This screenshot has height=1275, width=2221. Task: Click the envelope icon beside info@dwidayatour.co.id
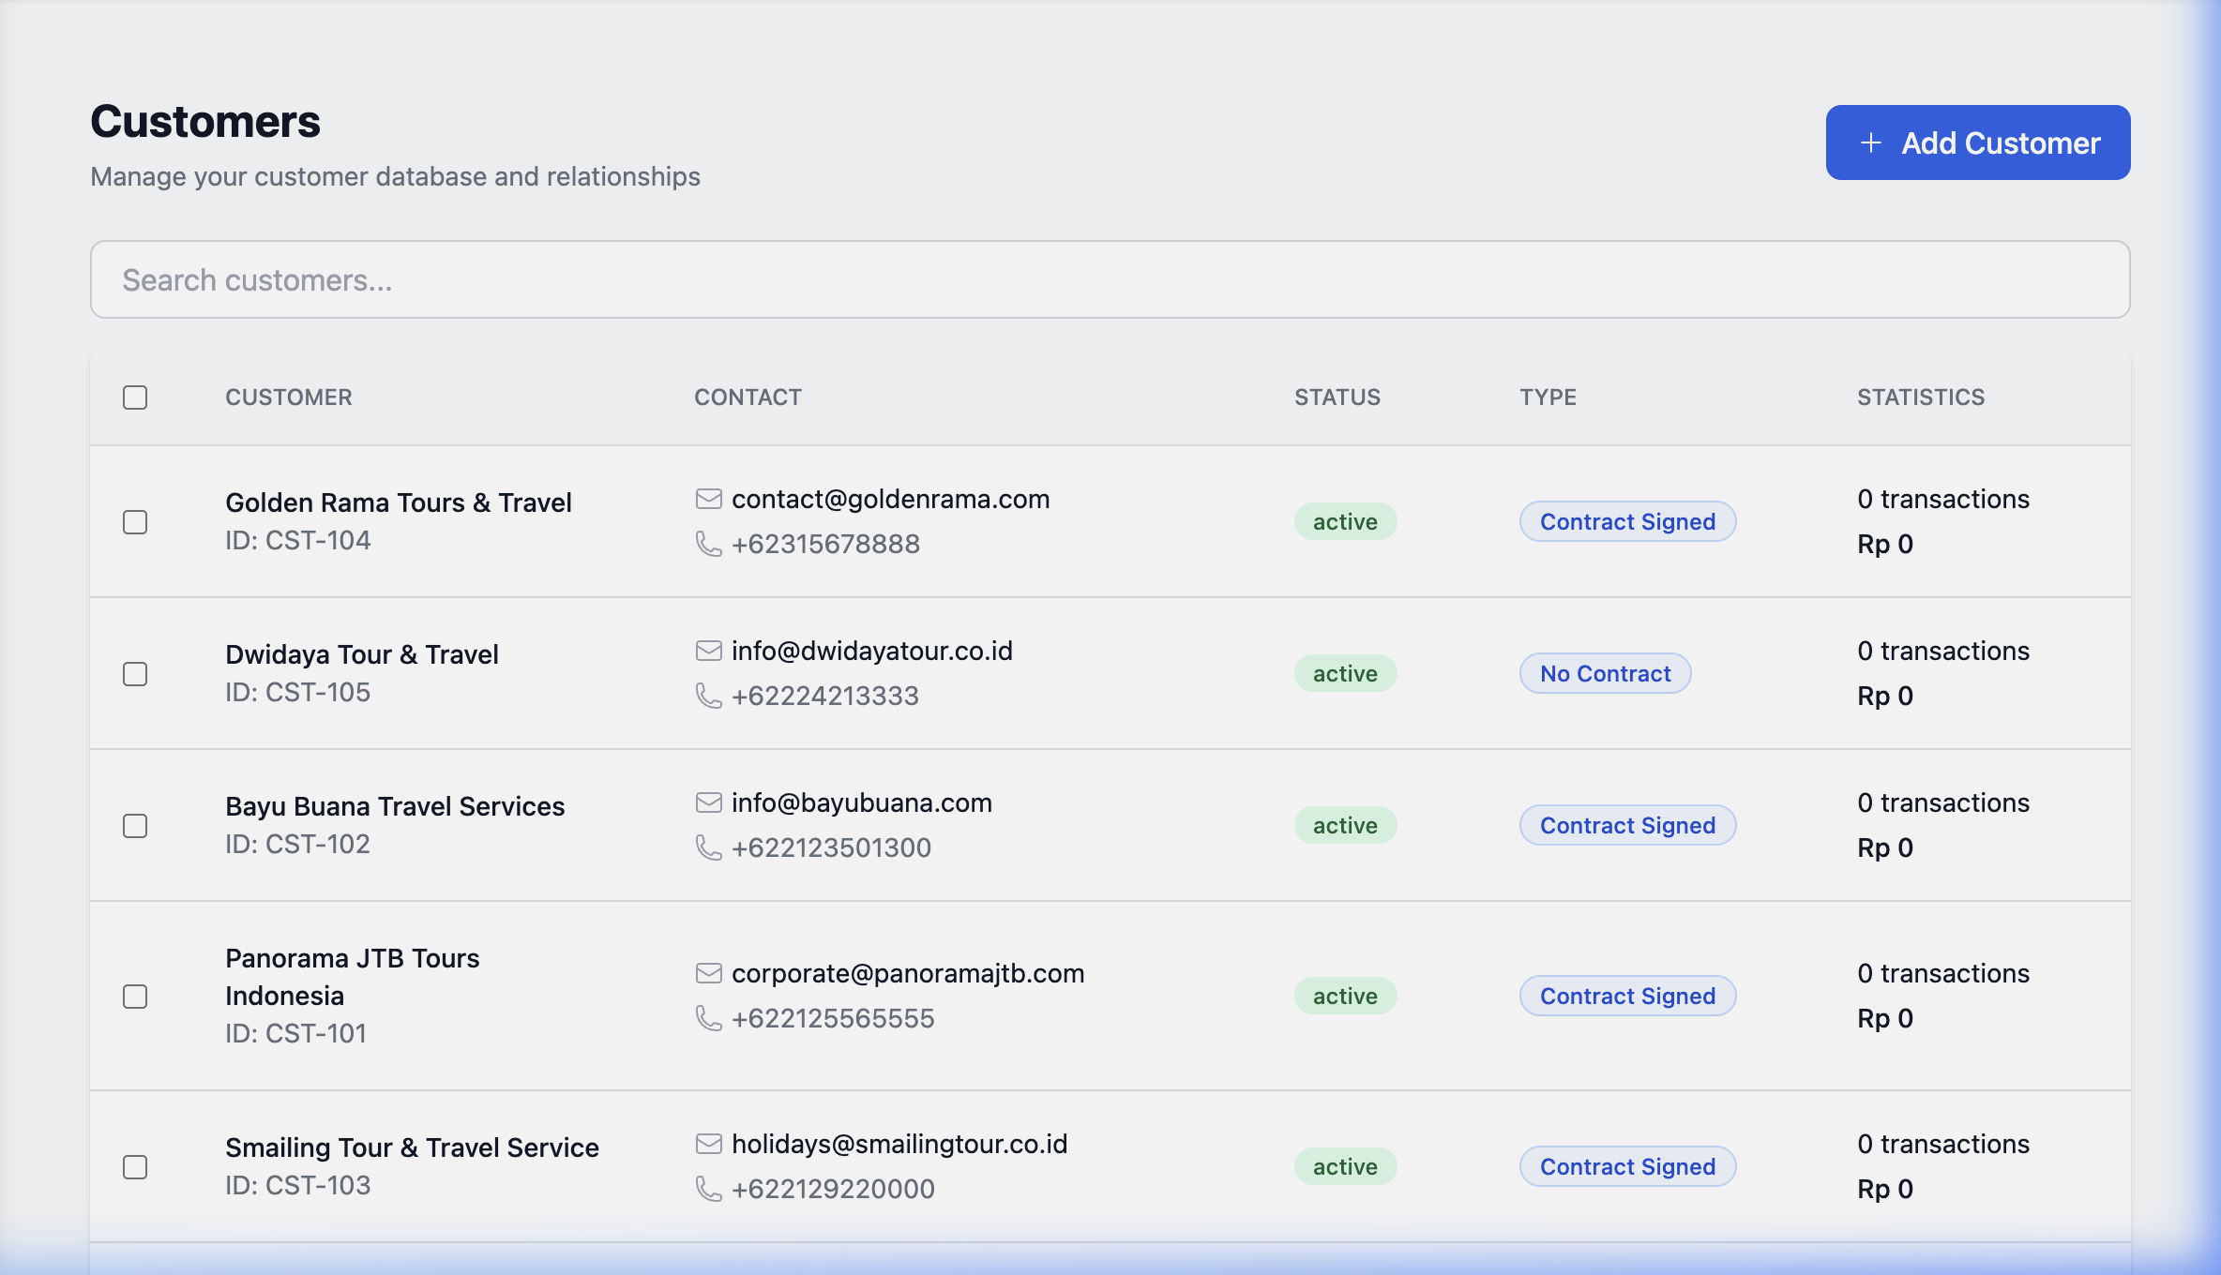pos(708,651)
